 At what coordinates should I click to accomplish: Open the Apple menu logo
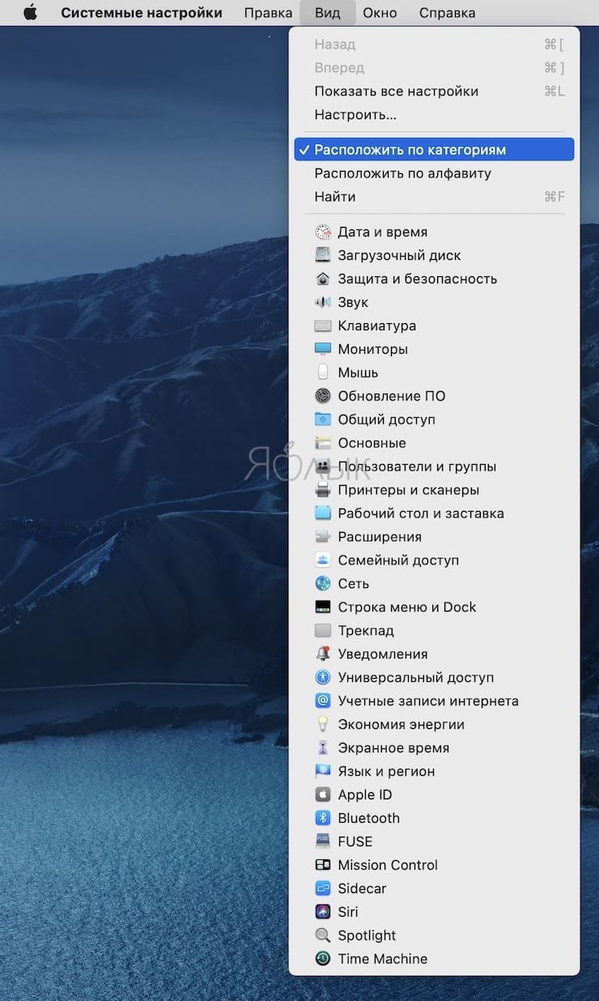pyautogui.click(x=31, y=12)
